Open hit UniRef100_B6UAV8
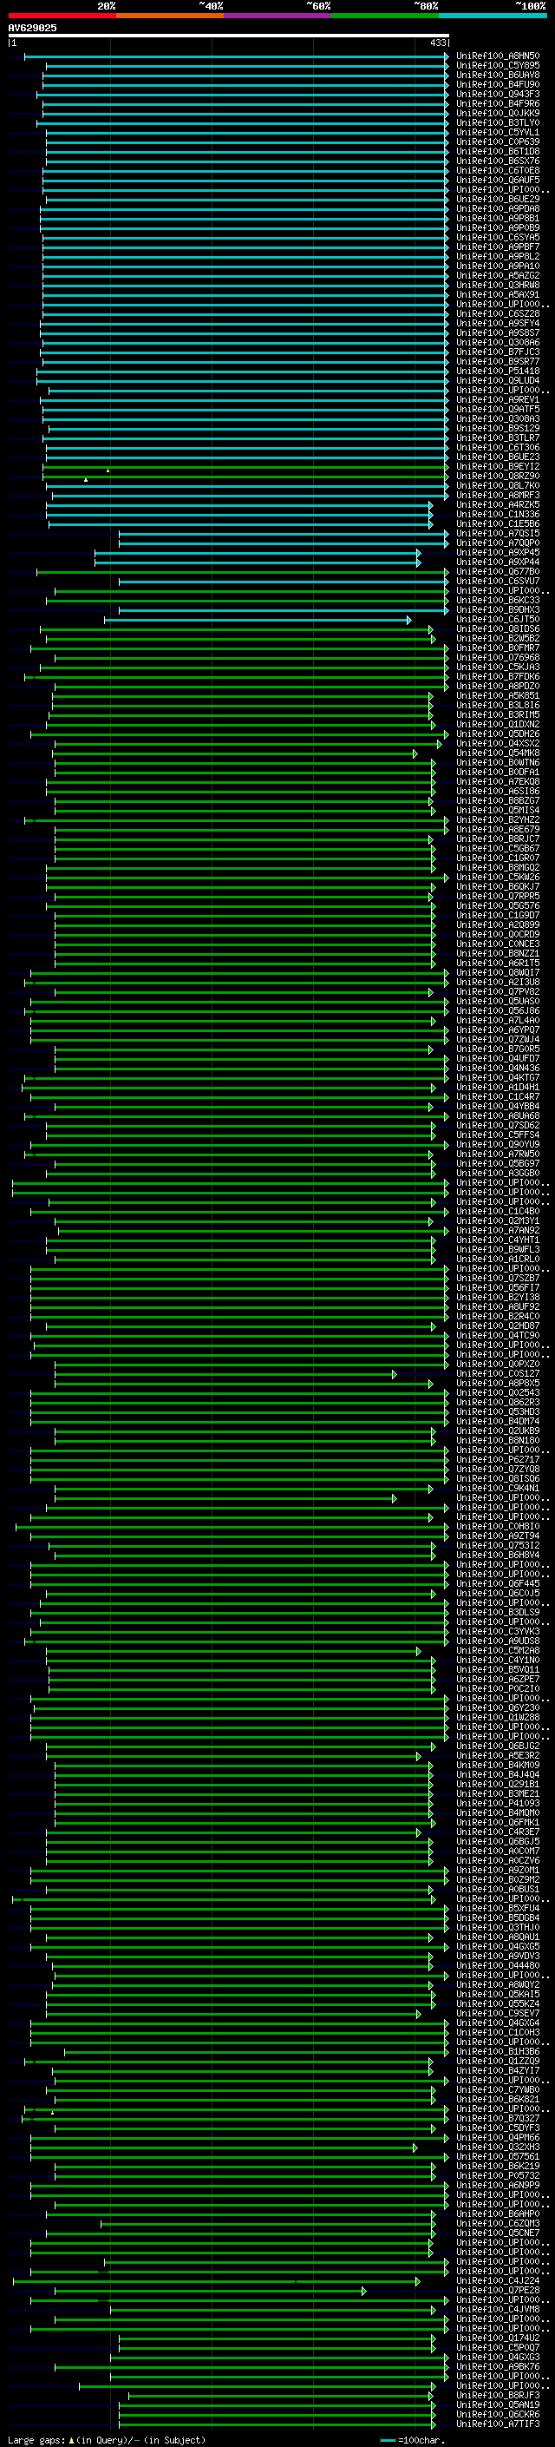The width and height of the screenshot is (555, 2447). [x=497, y=75]
